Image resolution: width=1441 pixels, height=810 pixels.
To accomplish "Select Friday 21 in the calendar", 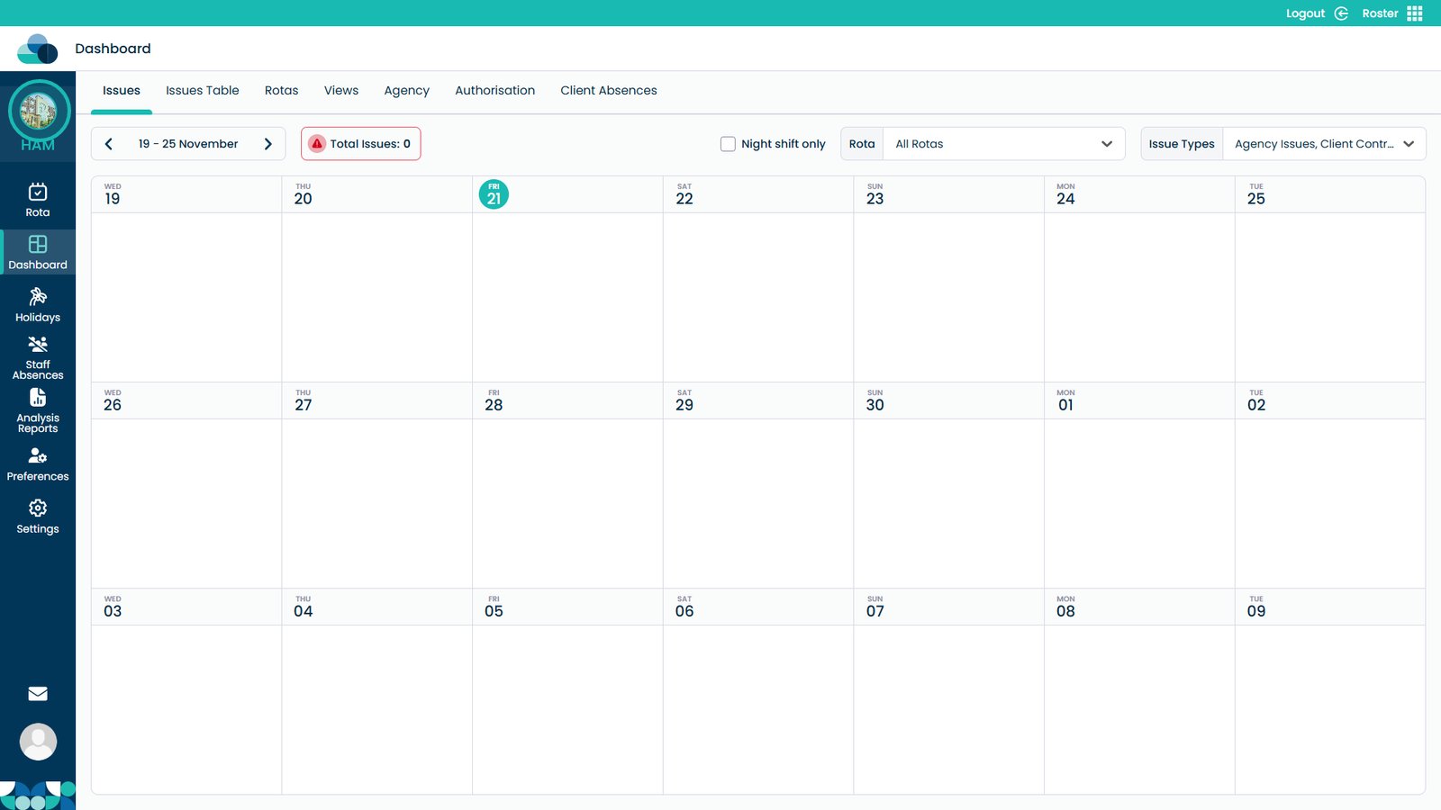I will [x=494, y=194].
